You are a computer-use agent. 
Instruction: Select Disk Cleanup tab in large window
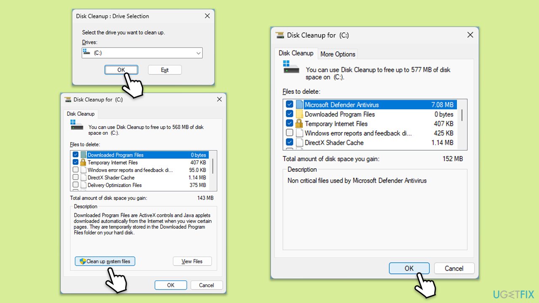(296, 53)
